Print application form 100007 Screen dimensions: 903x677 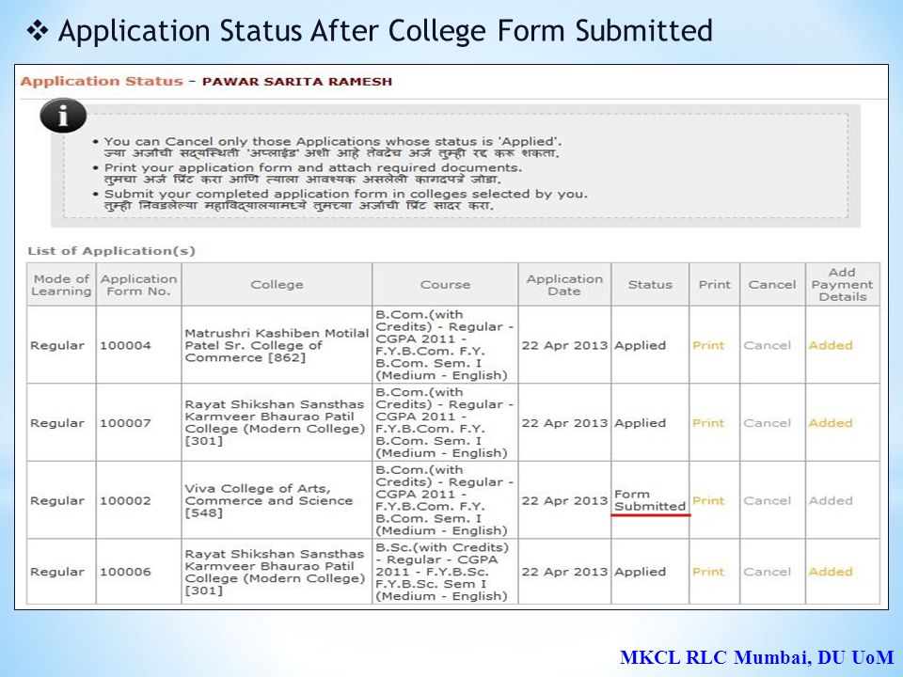tap(707, 422)
